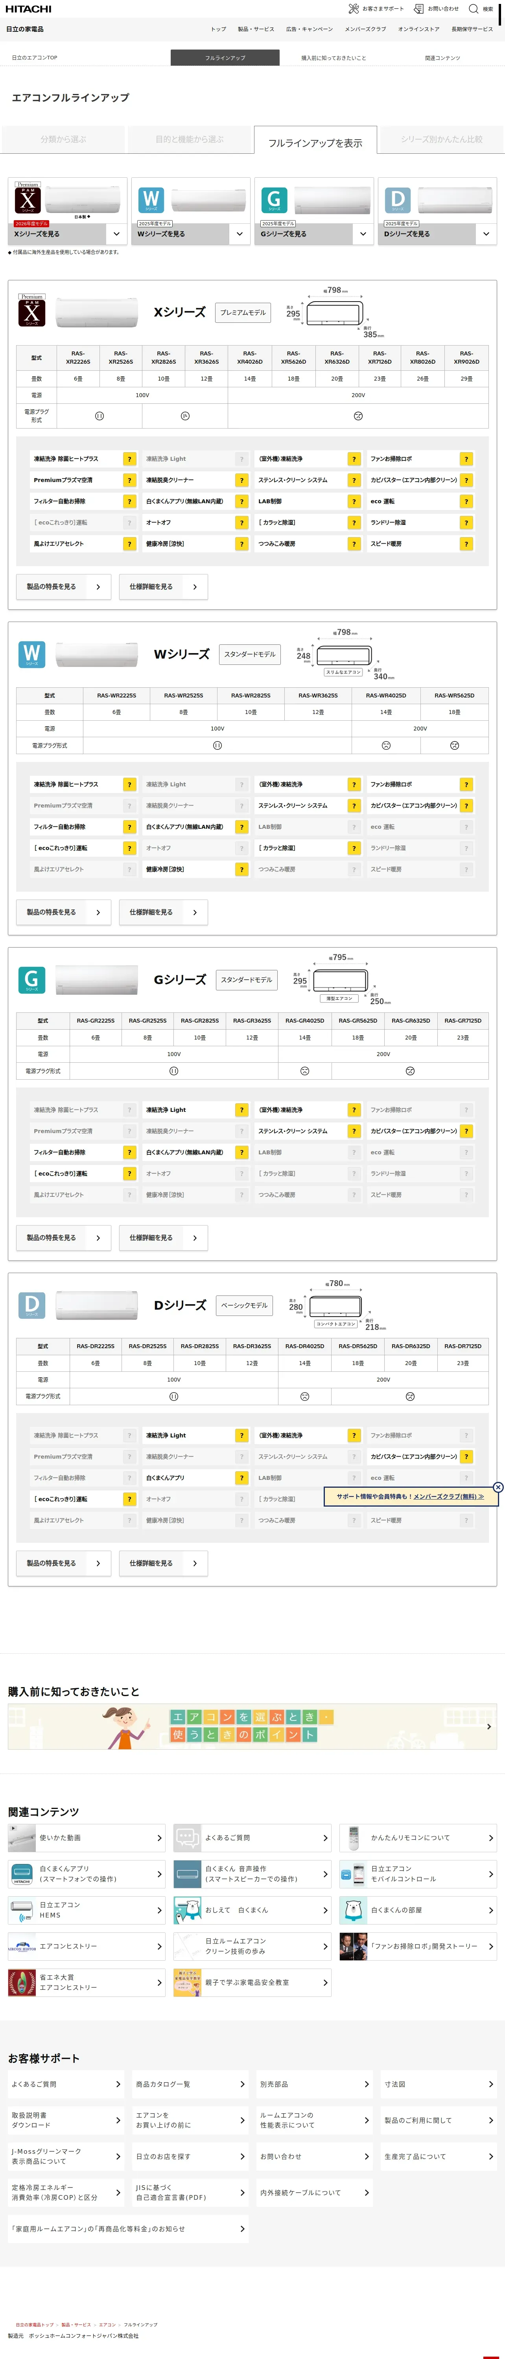Select the 目的と機能から選ぶ tab
The height and width of the screenshot is (2359, 505).
coord(189,139)
